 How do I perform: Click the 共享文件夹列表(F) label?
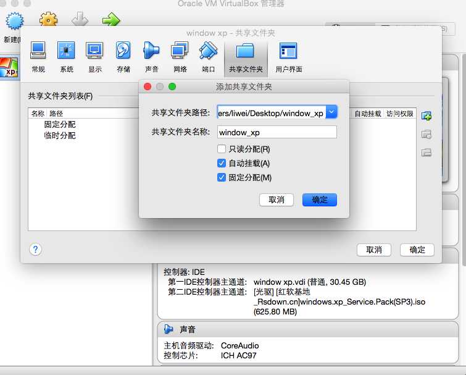(60, 96)
